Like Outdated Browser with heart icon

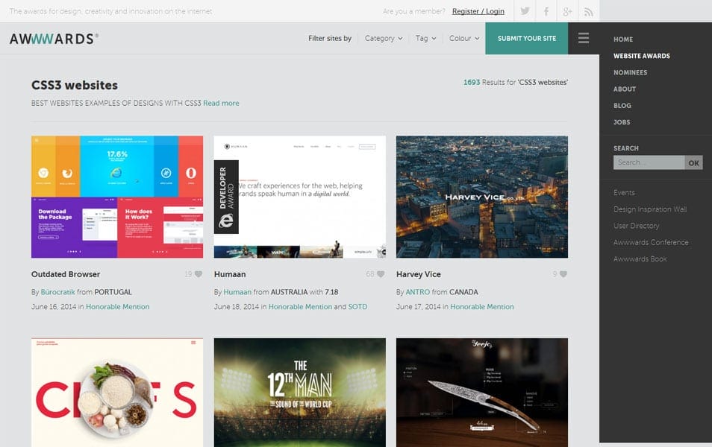pos(199,274)
